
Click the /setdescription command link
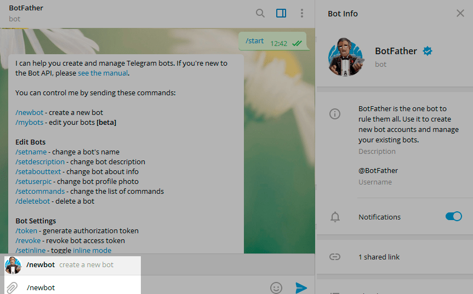coord(40,162)
